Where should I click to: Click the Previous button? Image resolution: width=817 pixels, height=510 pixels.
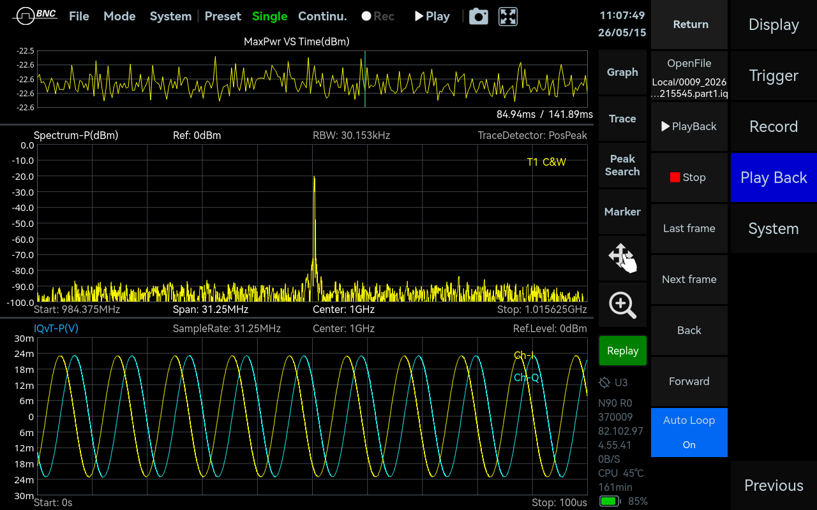click(774, 485)
